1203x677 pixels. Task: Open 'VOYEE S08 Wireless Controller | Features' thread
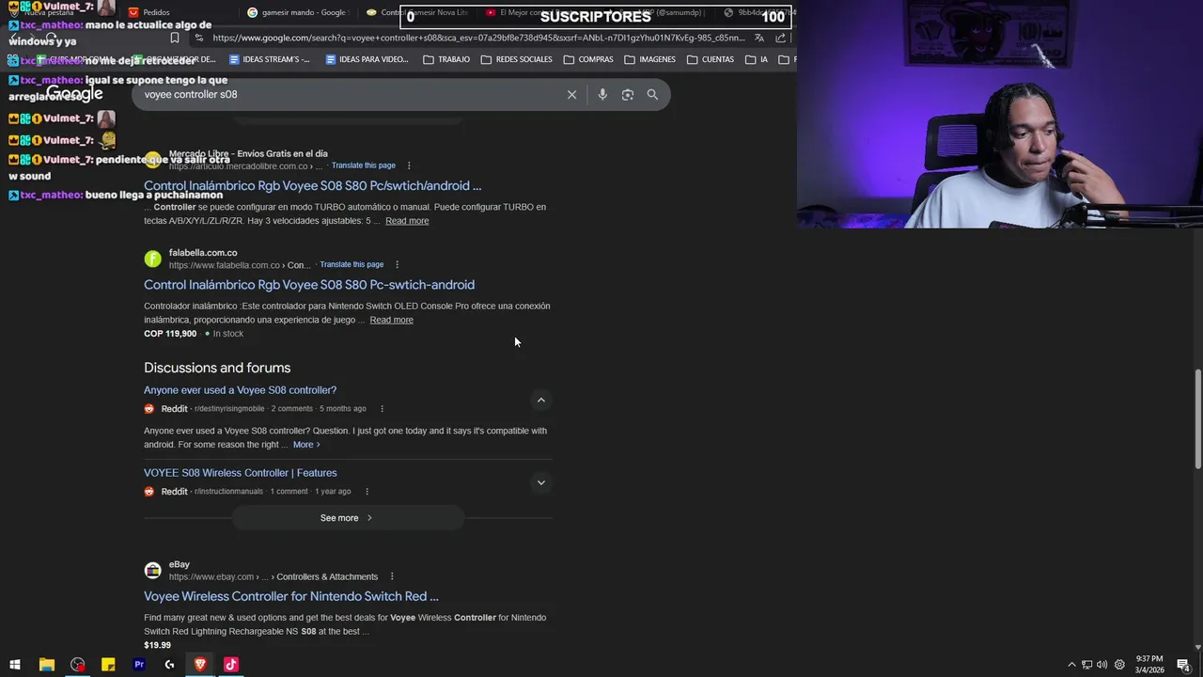(x=240, y=473)
